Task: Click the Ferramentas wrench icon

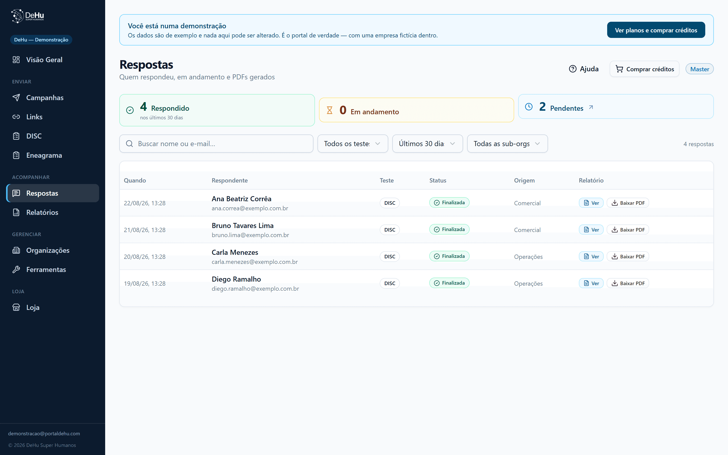Action: click(x=16, y=270)
